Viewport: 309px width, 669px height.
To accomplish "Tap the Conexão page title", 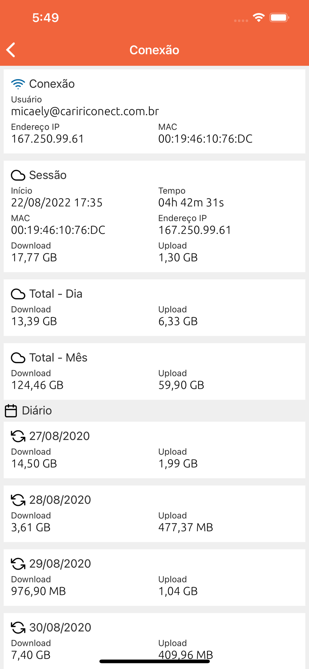I will pyautogui.click(x=154, y=50).
